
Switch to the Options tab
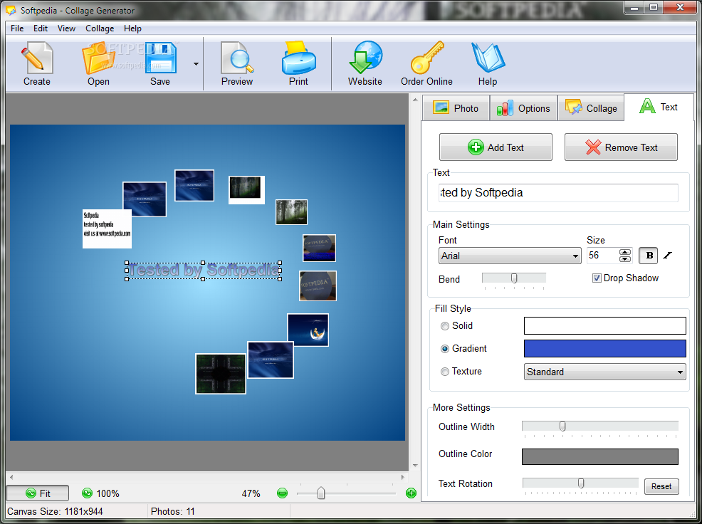point(523,108)
